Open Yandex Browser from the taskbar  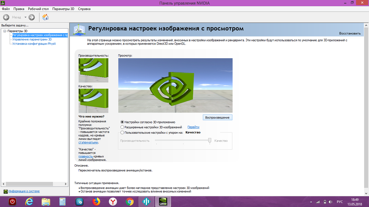(x=113, y=201)
